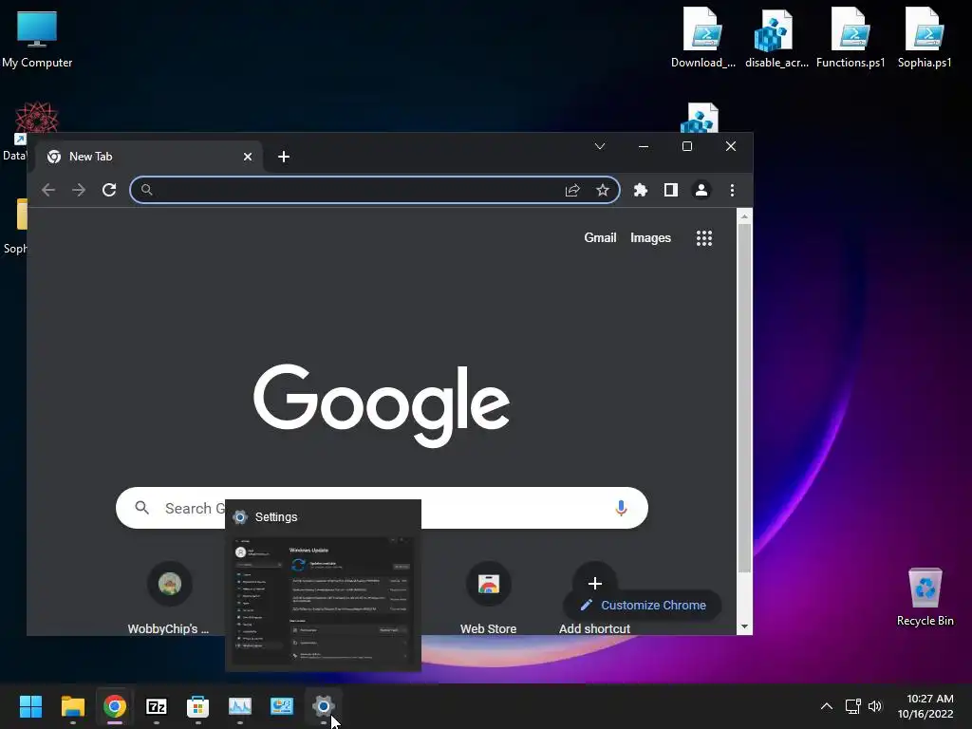972x729 pixels.
Task: Open the Web Store shortcut
Action: click(x=489, y=598)
